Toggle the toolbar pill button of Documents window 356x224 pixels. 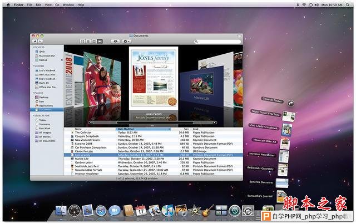click(x=239, y=35)
